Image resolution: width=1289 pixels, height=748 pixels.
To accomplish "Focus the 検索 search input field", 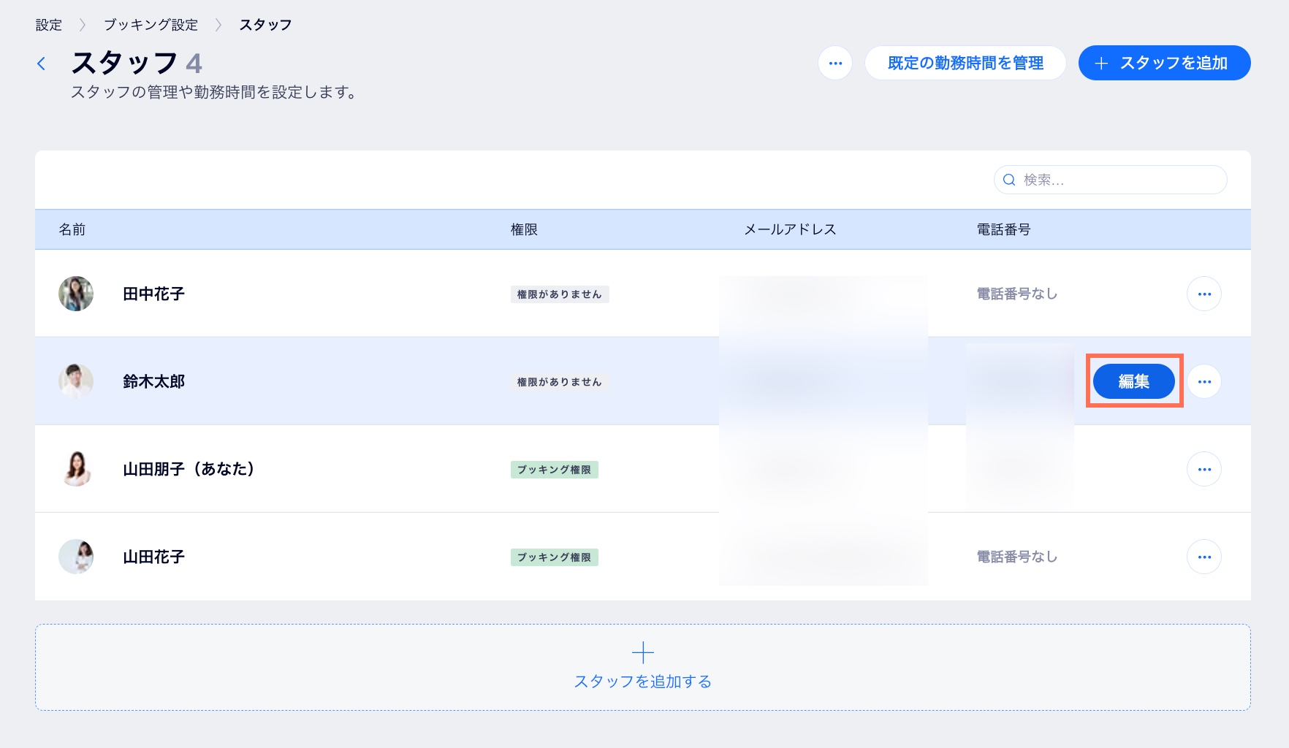I will (x=1119, y=180).
